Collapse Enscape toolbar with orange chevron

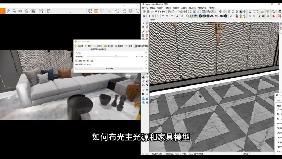(x=70, y=13)
